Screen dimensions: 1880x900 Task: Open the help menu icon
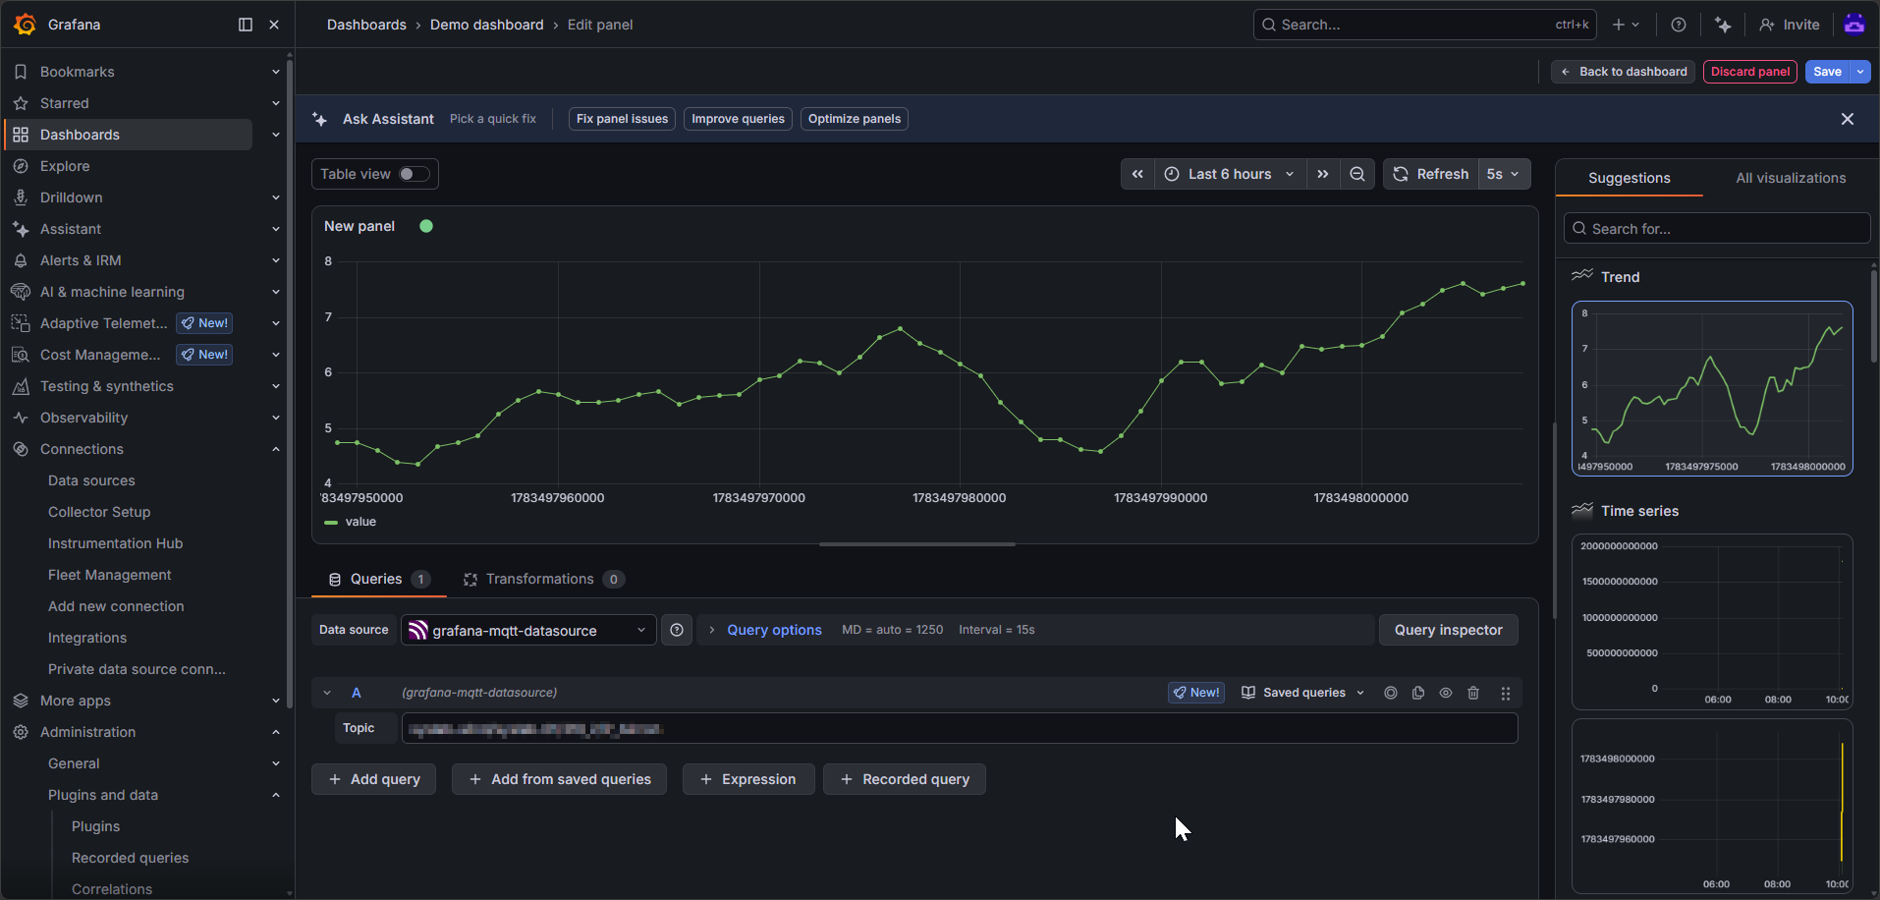[x=1679, y=25]
